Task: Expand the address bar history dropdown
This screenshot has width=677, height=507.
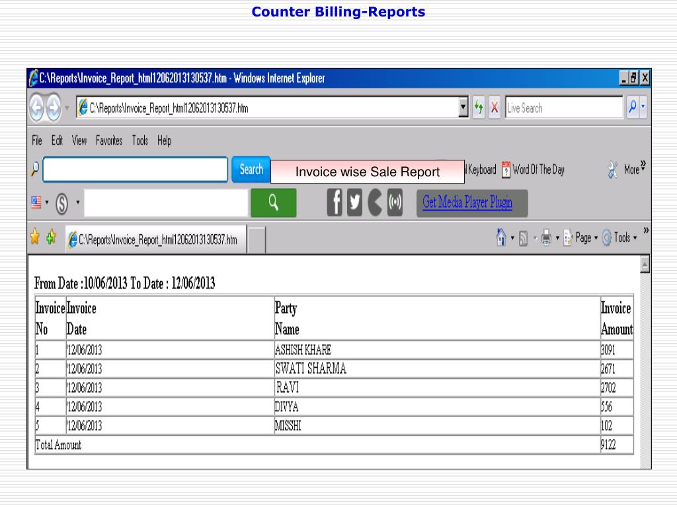Action: click(x=463, y=108)
